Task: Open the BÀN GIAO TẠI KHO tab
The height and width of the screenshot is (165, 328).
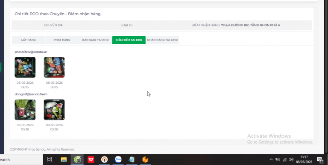Action: click(x=95, y=40)
